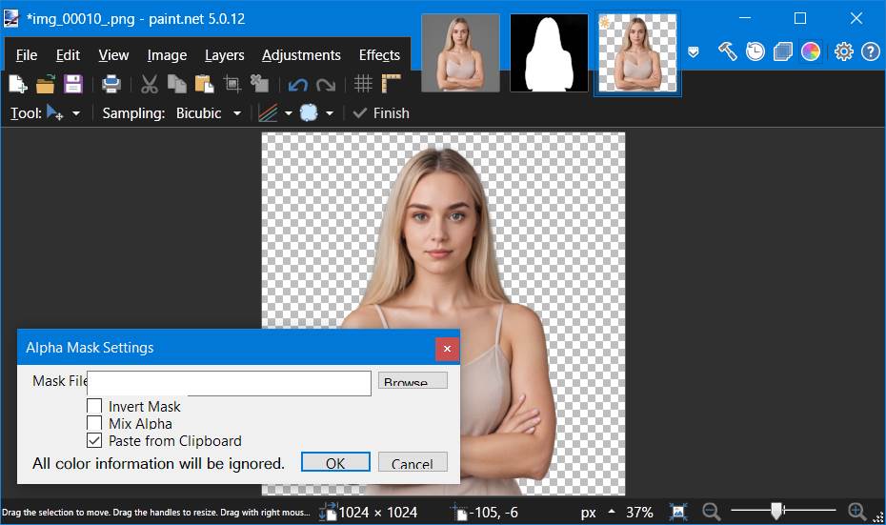Crop to selection icon
Viewport: 886px width, 525px height.
pyautogui.click(x=232, y=84)
